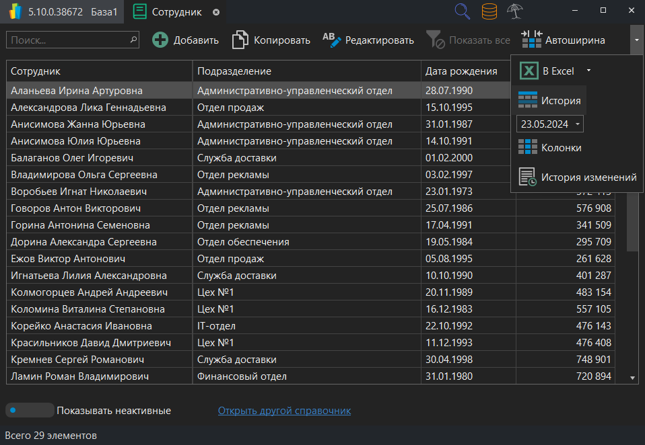Open the Открыть другой справочник link
Screen dimensions: 645x445
point(284,411)
